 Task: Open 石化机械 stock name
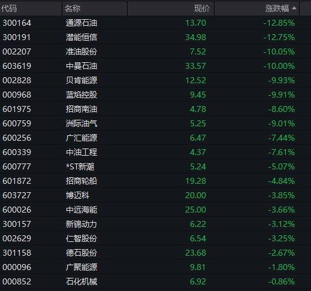pyautogui.click(x=81, y=281)
